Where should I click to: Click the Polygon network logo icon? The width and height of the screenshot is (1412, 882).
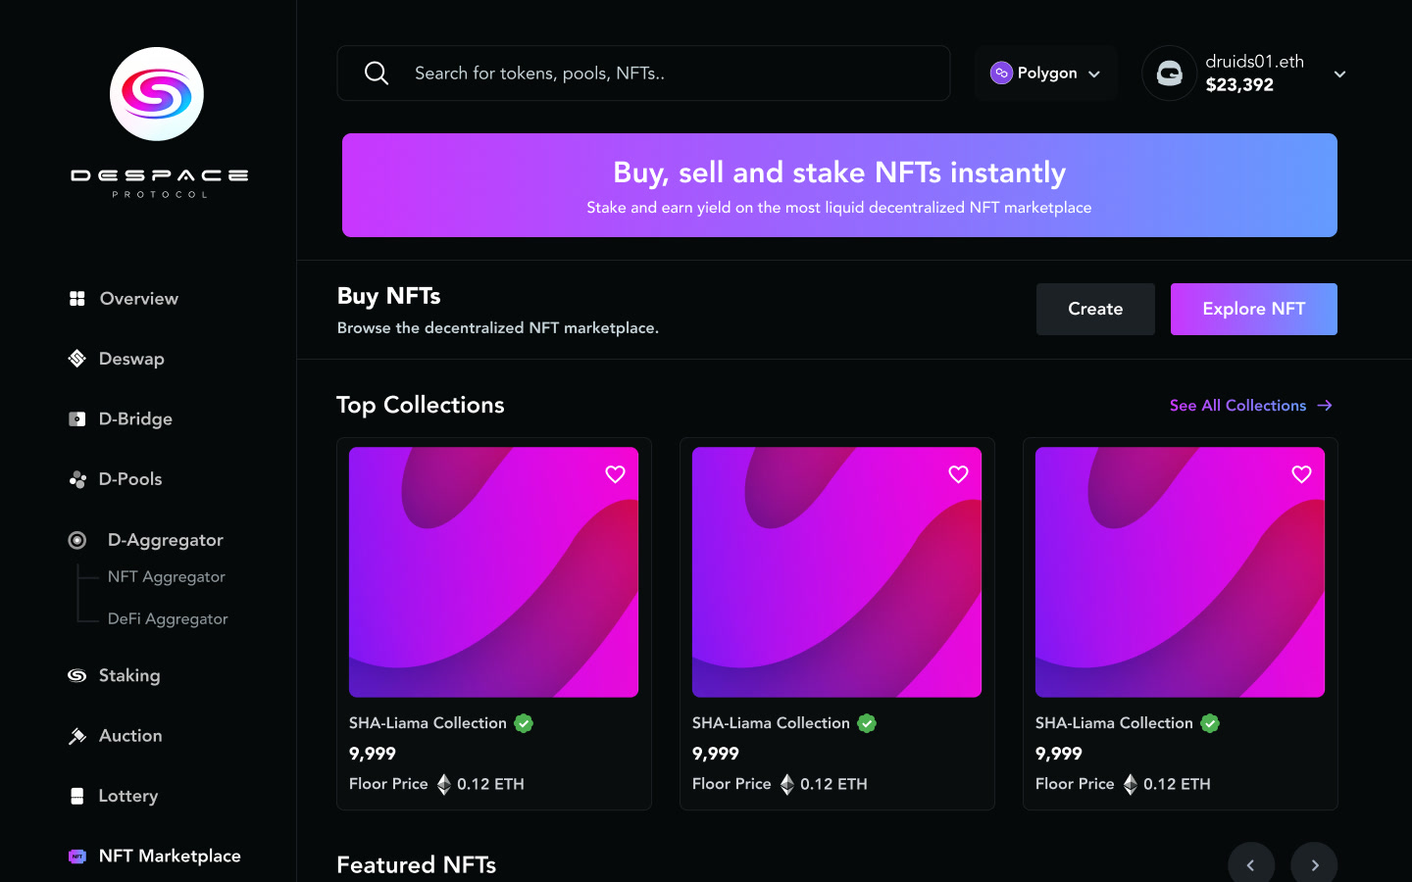click(1001, 73)
